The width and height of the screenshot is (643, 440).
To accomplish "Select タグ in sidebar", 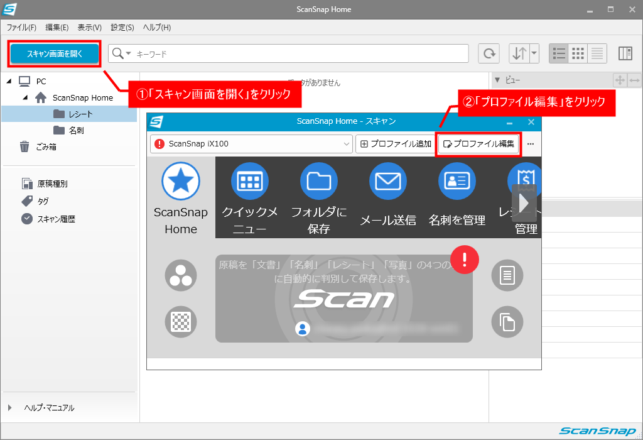I will click(35, 201).
